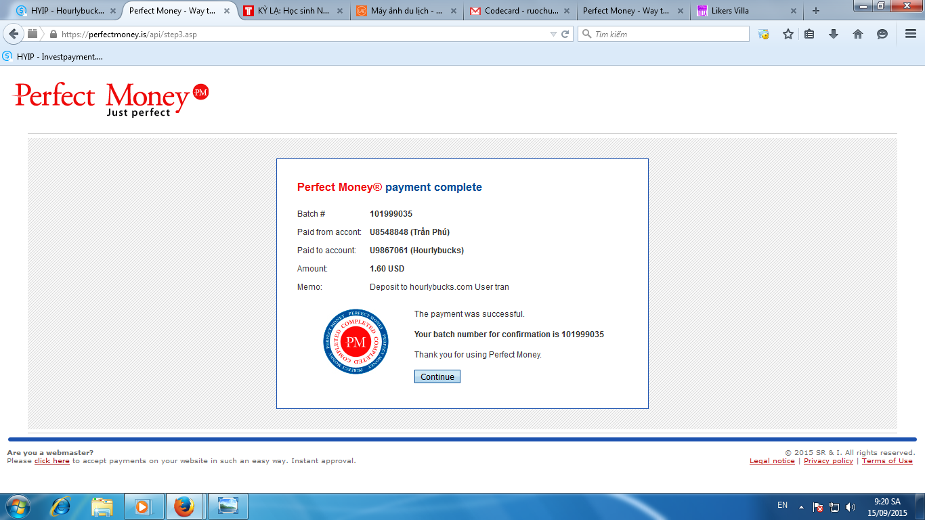
Task: Go back to the previous page
Action: coord(14,34)
